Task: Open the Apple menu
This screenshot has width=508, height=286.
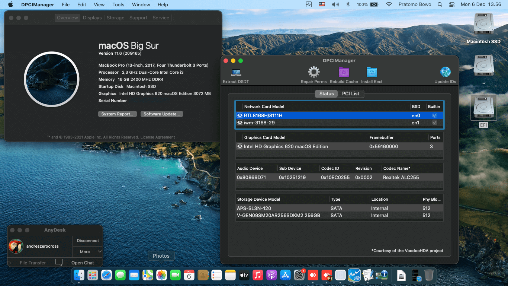Action: pos(10,4)
